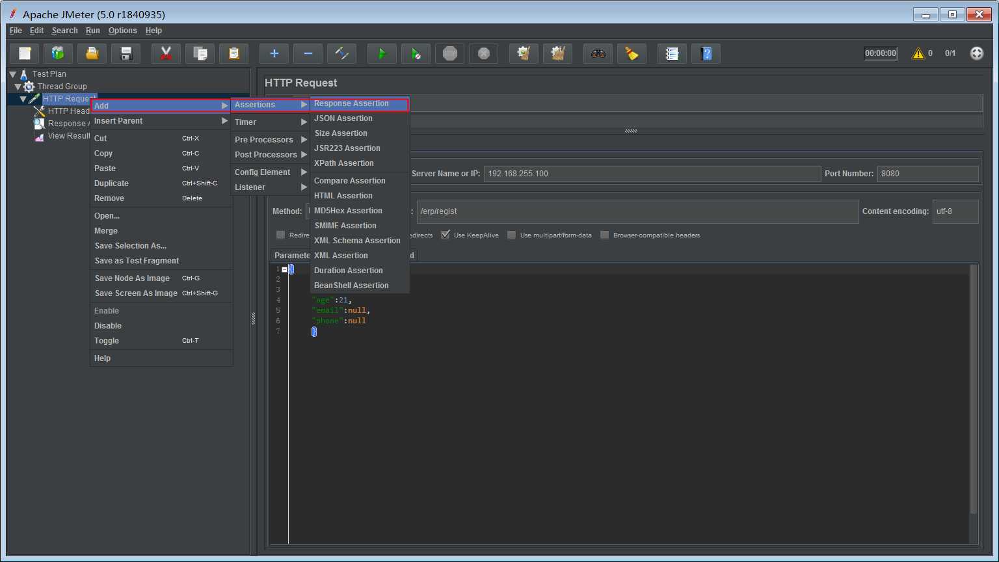Collapse the HTTP Request tree node
The height and width of the screenshot is (562, 999).
[23, 99]
